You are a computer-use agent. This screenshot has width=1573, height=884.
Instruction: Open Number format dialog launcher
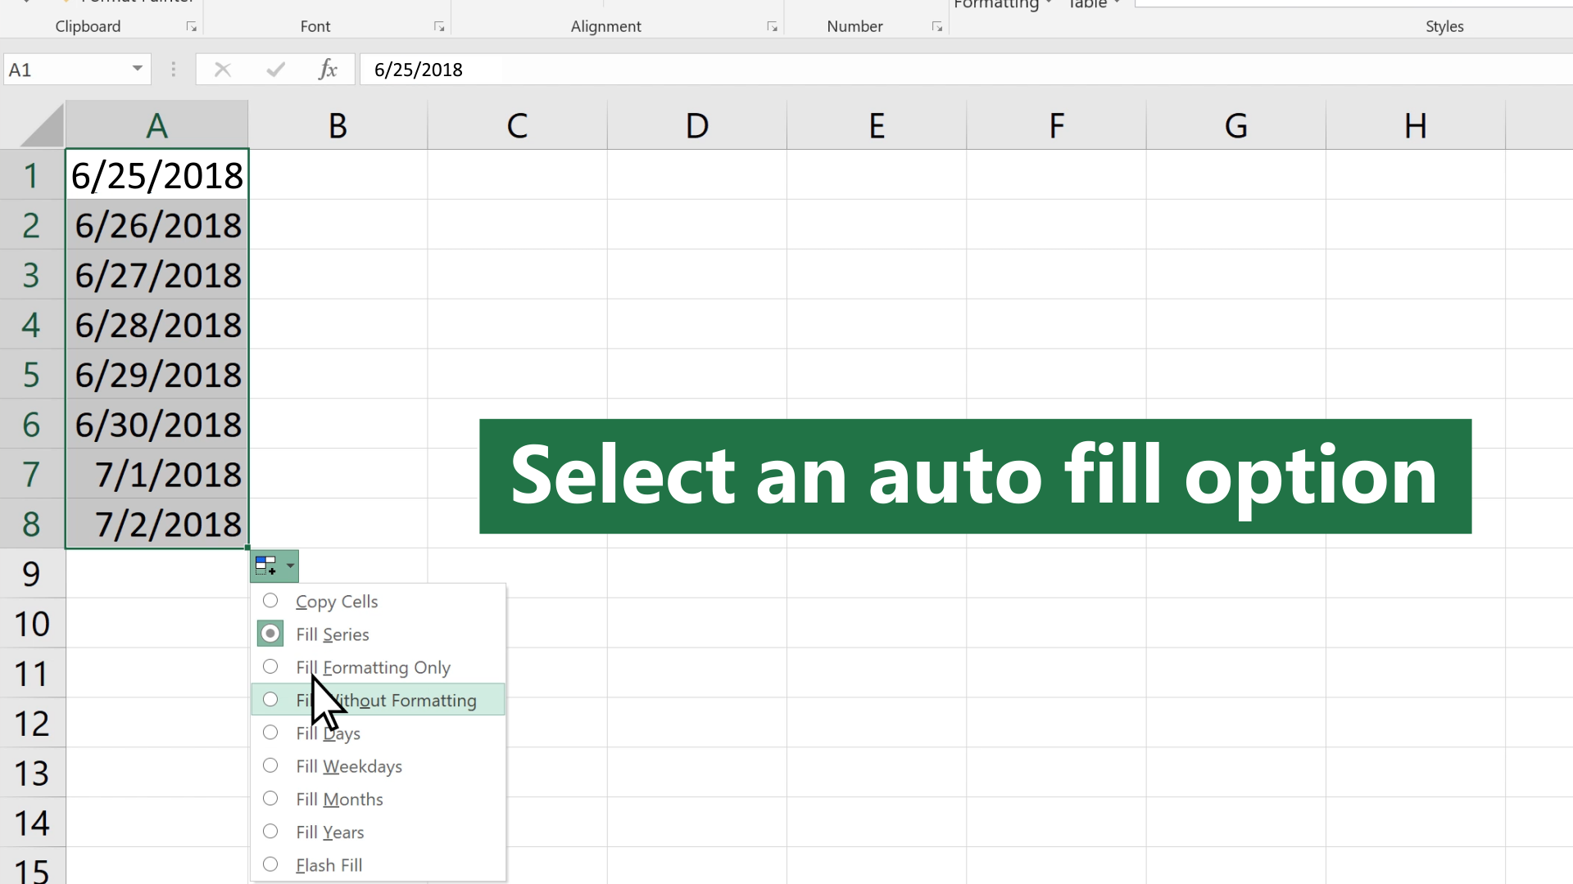click(937, 27)
